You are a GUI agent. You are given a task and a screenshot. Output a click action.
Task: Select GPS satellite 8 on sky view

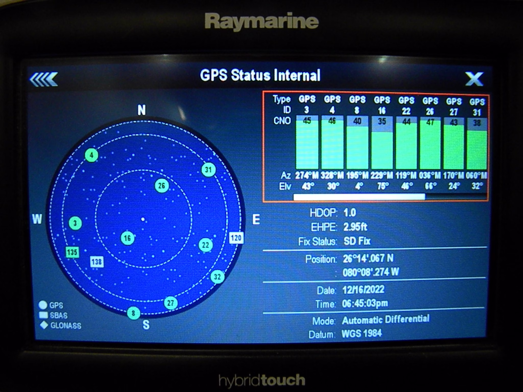134,313
